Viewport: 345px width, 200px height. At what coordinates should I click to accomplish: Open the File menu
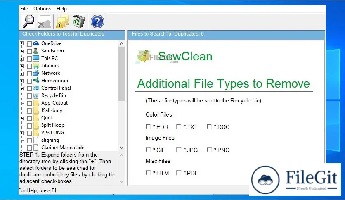coord(24,9)
